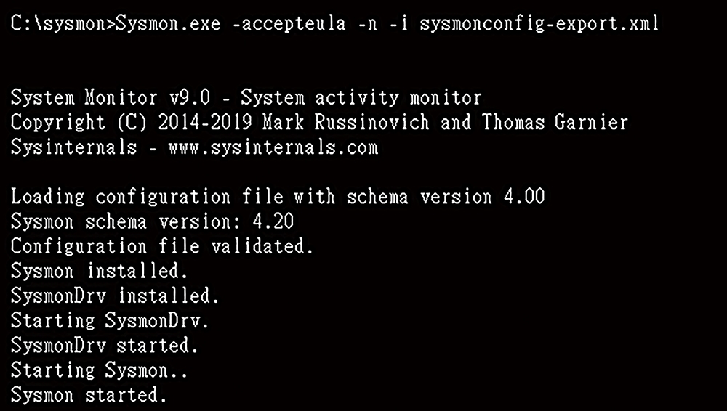Click the -i install flag
Viewport: 727px width, 411px height.
(x=398, y=24)
